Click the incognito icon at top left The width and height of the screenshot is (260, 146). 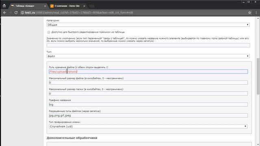[x=4, y=6]
